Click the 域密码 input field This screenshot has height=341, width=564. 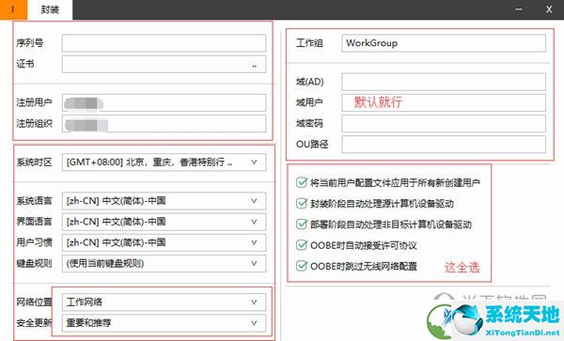[x=444, y=124]
